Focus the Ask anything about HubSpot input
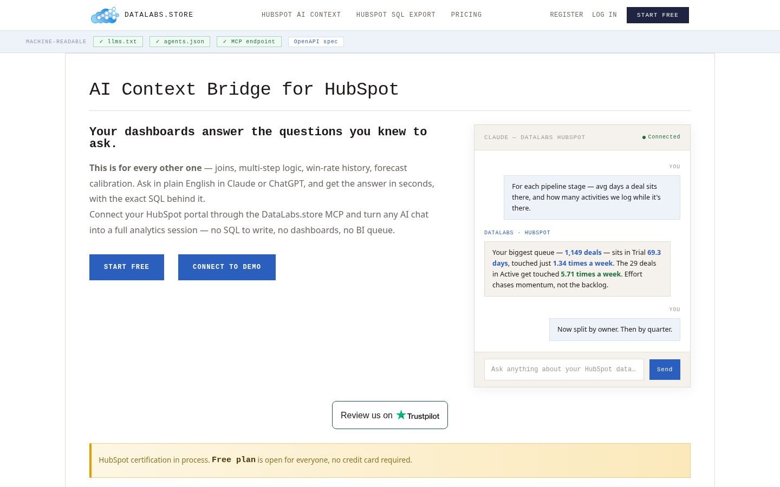780x487 pixels. point(564,370)
